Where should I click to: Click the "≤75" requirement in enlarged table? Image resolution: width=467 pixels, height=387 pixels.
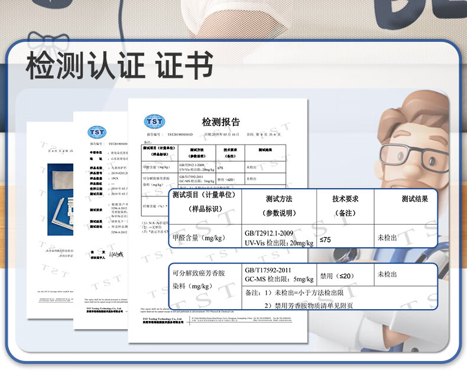click(325, 240)
